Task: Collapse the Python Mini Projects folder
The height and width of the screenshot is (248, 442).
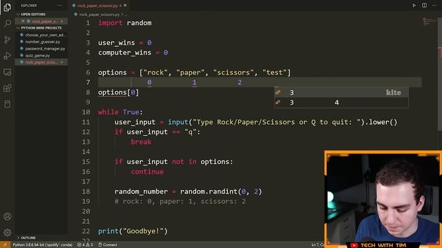Action: (x=41, y=28)
